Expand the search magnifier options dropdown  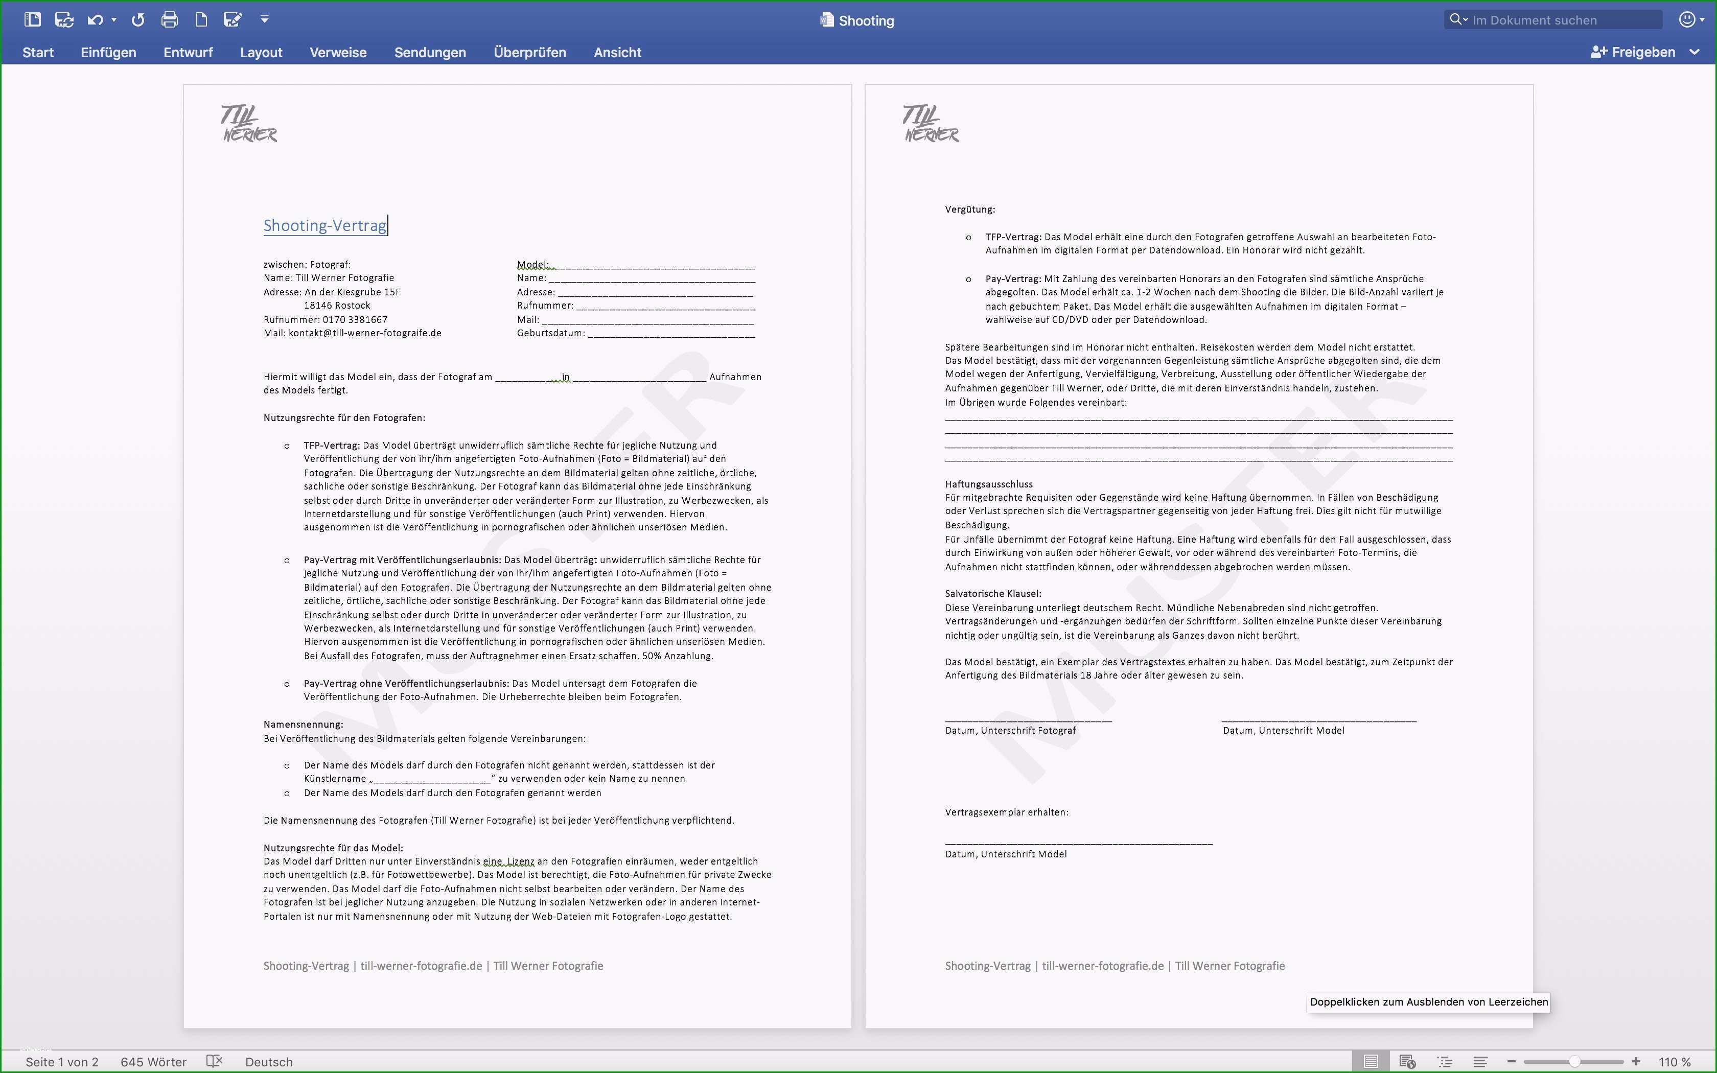click(1458, 20)
